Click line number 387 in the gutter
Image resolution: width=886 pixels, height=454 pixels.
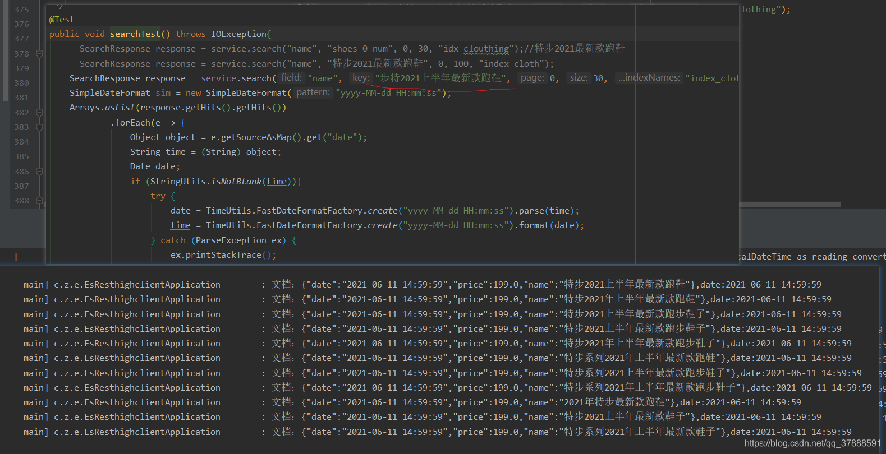click(x=22, y=186)
